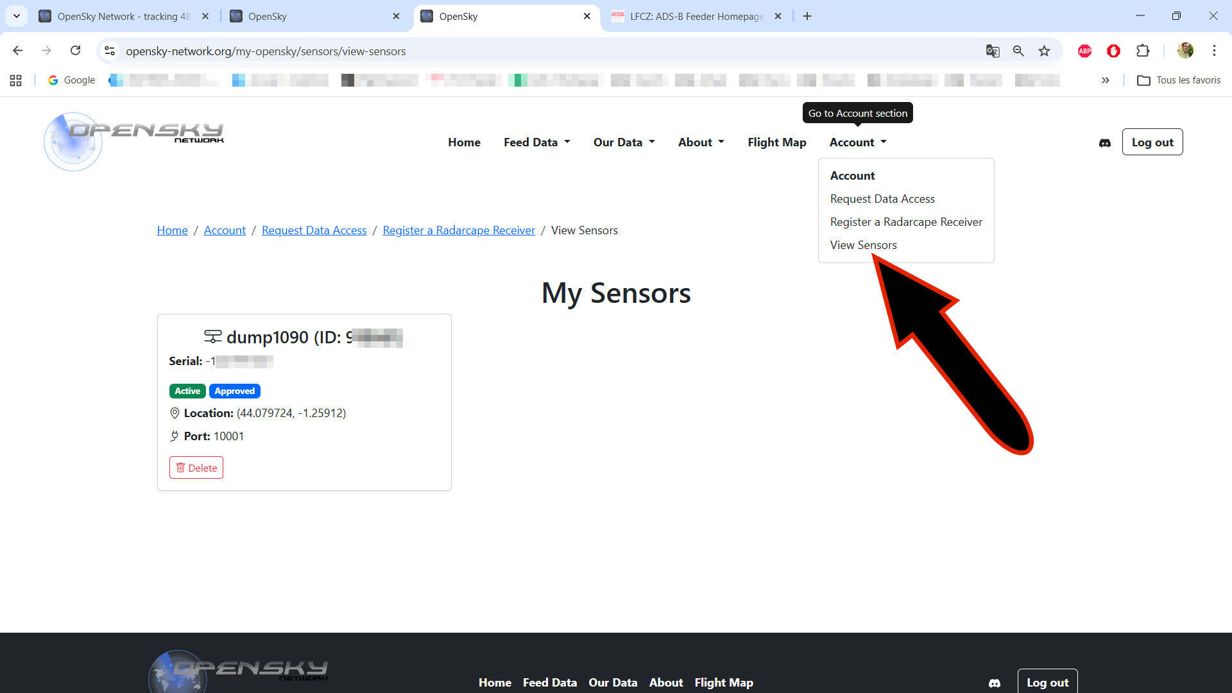1232x693 pixels.
Task: Show more bookmarks with the chevron
Action: click(x=1105, y=80)
